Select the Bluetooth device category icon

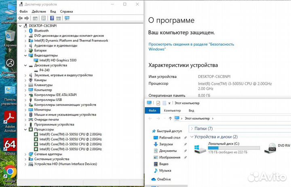31,31
